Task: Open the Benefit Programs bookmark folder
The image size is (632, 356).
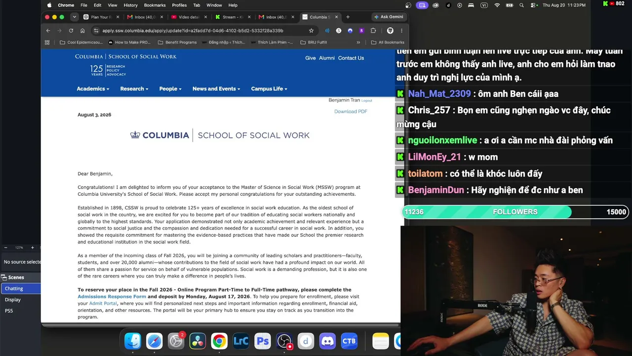Action: [x=177, y=43]
